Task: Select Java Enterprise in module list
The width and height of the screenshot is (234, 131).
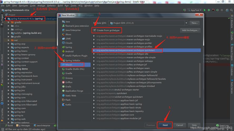Action: coord(71,30)
